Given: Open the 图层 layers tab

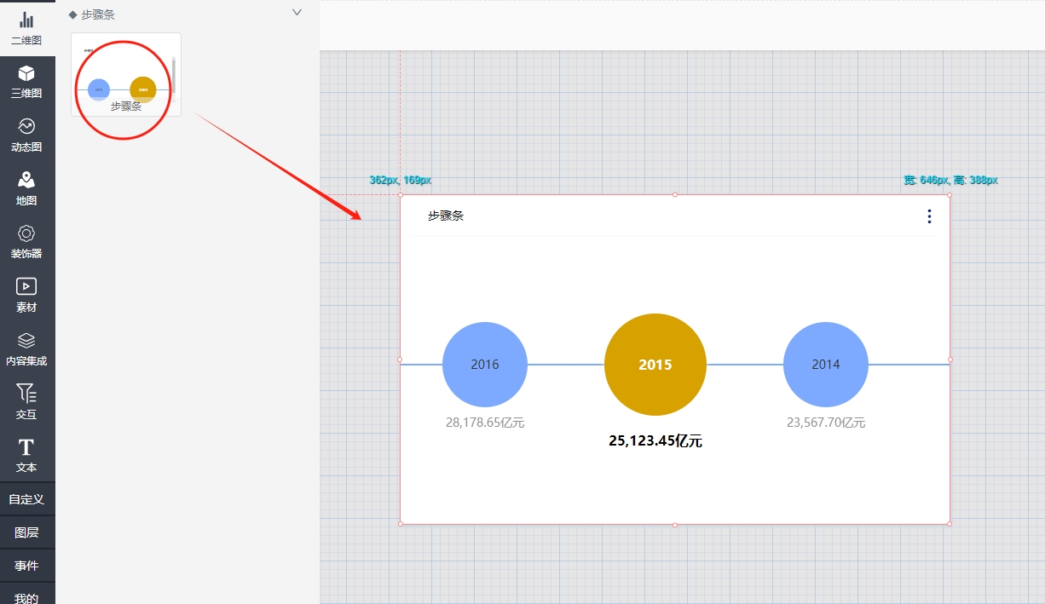Looking at the screenshot, I should pos(26,532).
